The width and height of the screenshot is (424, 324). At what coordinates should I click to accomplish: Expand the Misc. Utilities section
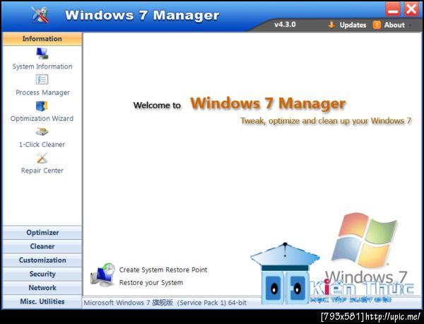[x=42, y=301]
